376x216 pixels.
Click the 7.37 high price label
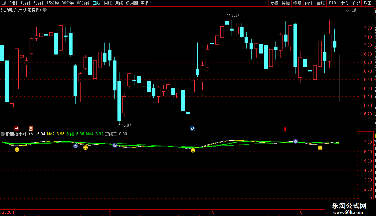point(235,15)
